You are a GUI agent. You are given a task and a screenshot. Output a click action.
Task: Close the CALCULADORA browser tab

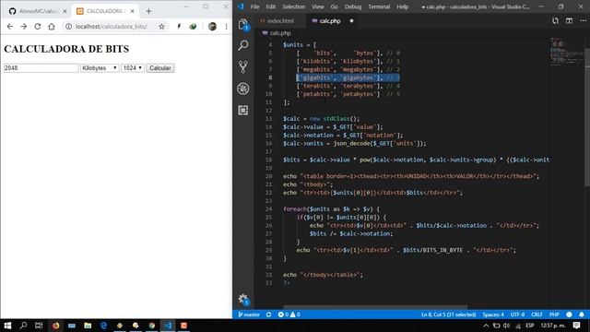[x=132, y=11]
